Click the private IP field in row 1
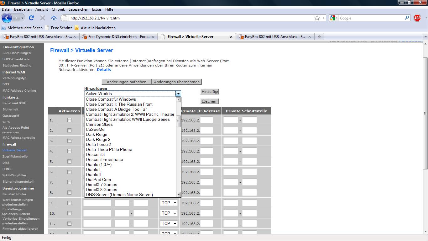Image resolution: width=428 pixels, height=241 pixels. pyautogui.click(x=206, y=120)
